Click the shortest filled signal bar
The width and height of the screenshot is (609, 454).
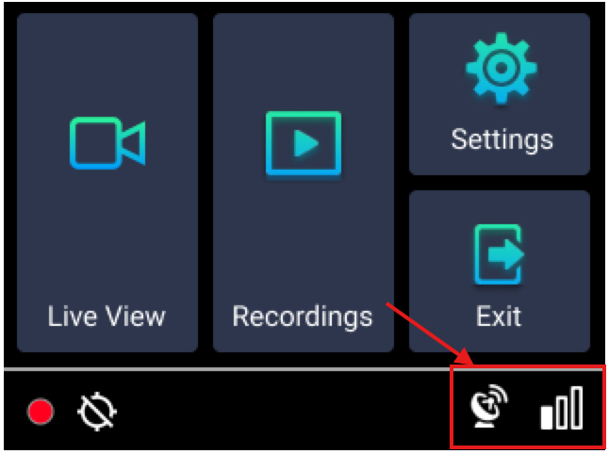(547, 417)
